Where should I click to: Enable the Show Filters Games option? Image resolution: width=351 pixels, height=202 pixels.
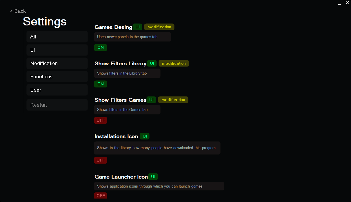click(x=101, y=120)
